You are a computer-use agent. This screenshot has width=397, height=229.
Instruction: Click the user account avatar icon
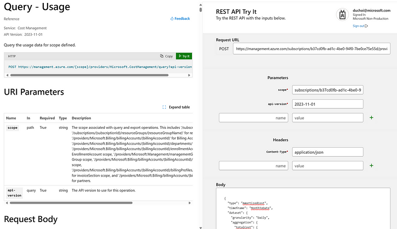click(x=342, y=15)
